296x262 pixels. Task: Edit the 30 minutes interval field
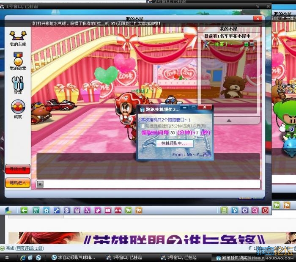[x=173, y=132]
